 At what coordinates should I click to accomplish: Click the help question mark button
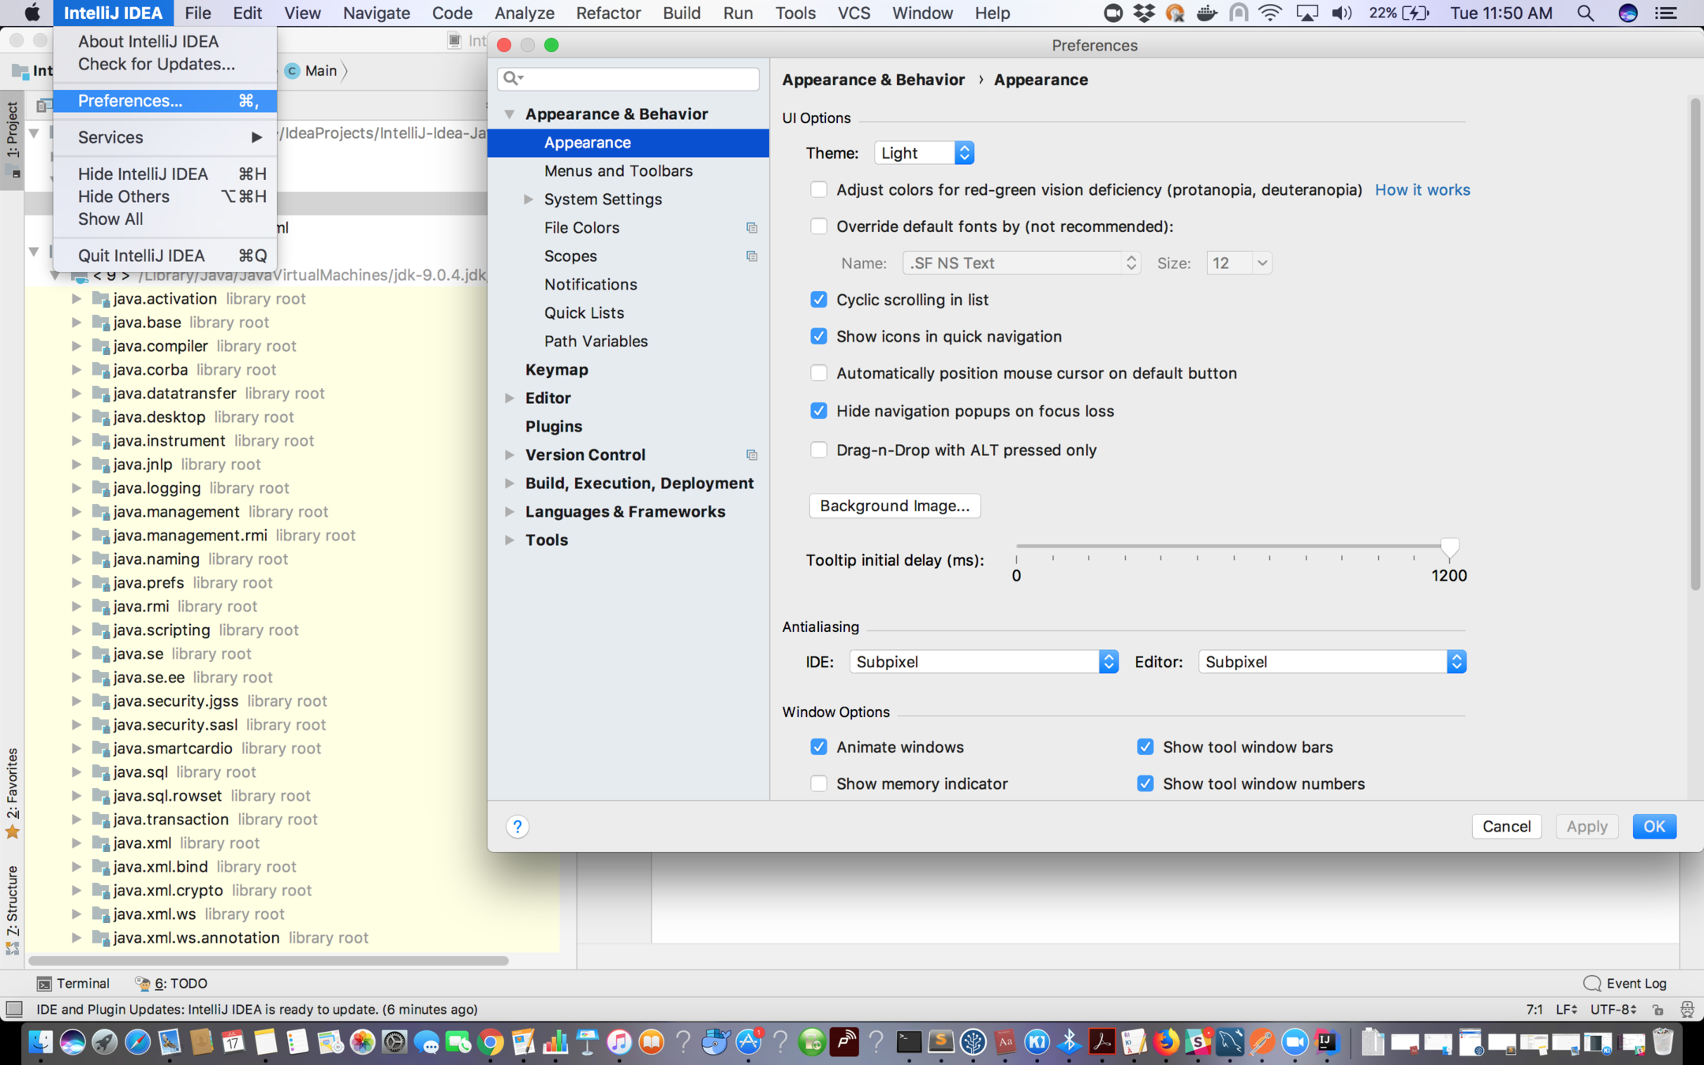pyautogui.click(x=517, y=826)
